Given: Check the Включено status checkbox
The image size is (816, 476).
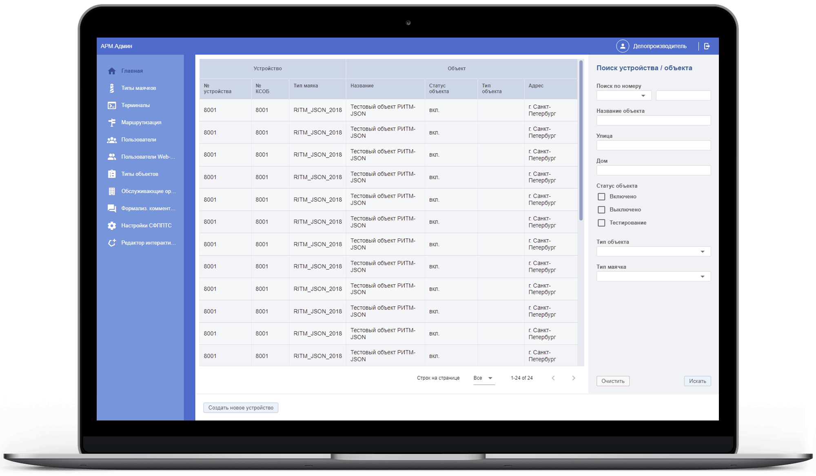Looking at the screenshot, I should [601, 197].
